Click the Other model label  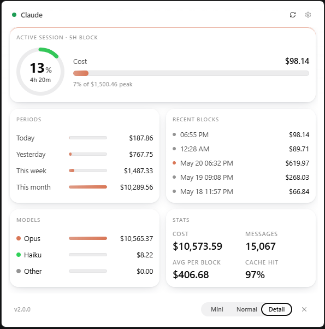click(33, 271)
